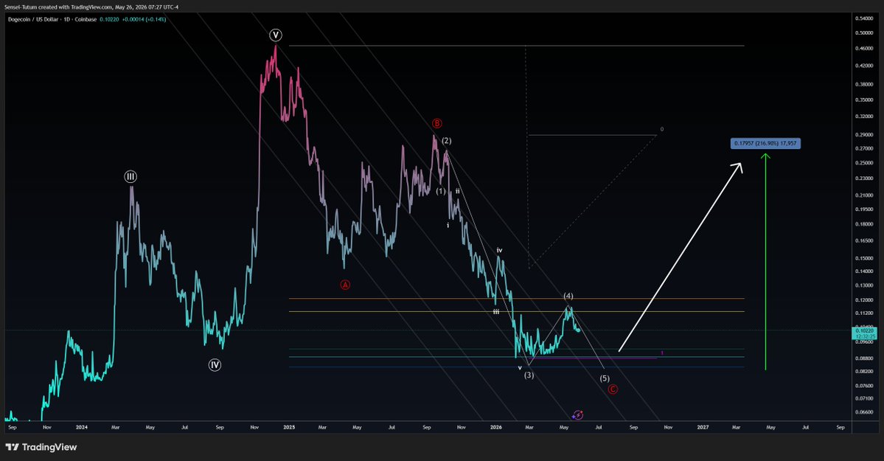884x461 pixels.
Task: Click the (3) wave label
Action: (529, 375)
